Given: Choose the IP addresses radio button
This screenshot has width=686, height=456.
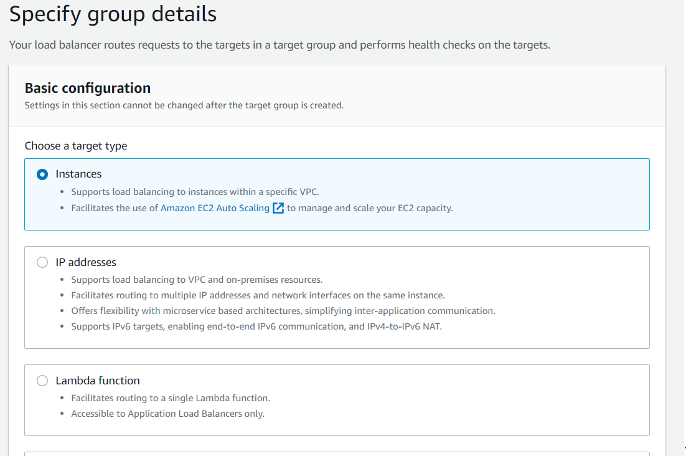Looking at the screenshot, I should 42,262.
